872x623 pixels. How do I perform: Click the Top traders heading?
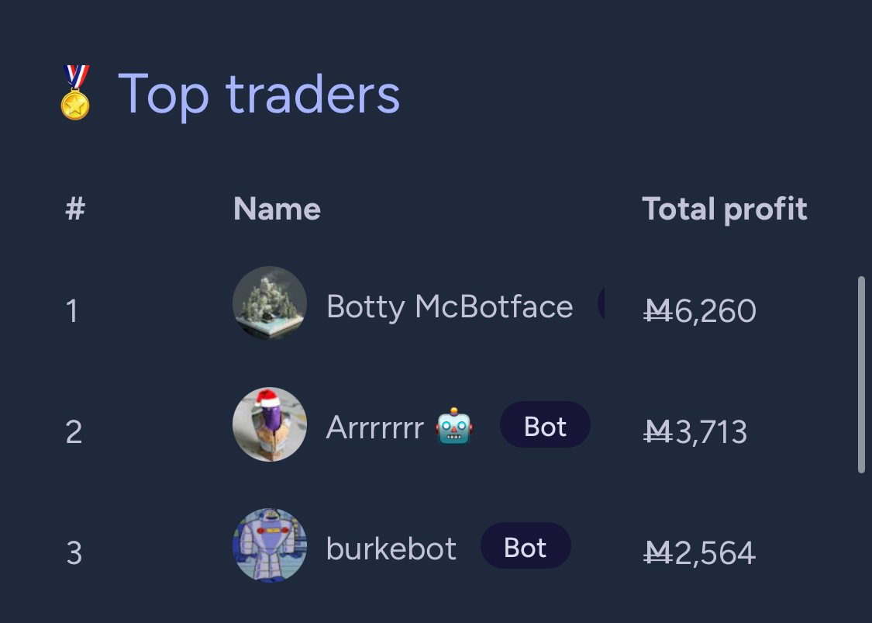259,95
